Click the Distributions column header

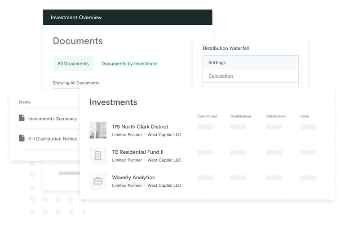click(x=276, y=116)
